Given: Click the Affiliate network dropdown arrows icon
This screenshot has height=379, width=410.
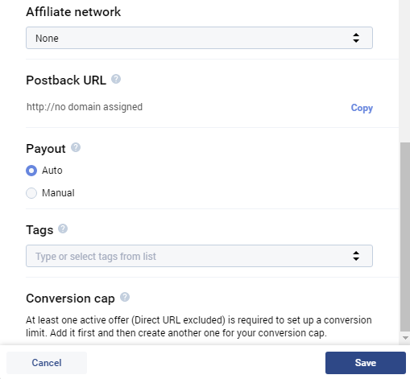Looking at the screenshot, I should click(x=356, y=38).
